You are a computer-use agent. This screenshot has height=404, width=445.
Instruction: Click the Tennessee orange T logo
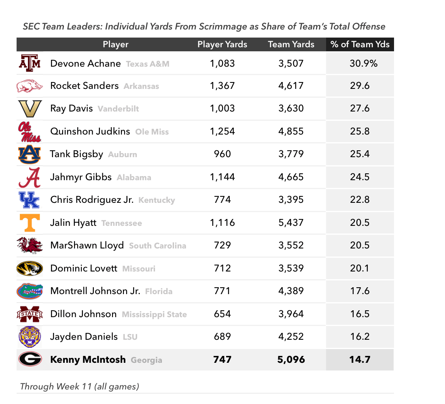point(30,223)
